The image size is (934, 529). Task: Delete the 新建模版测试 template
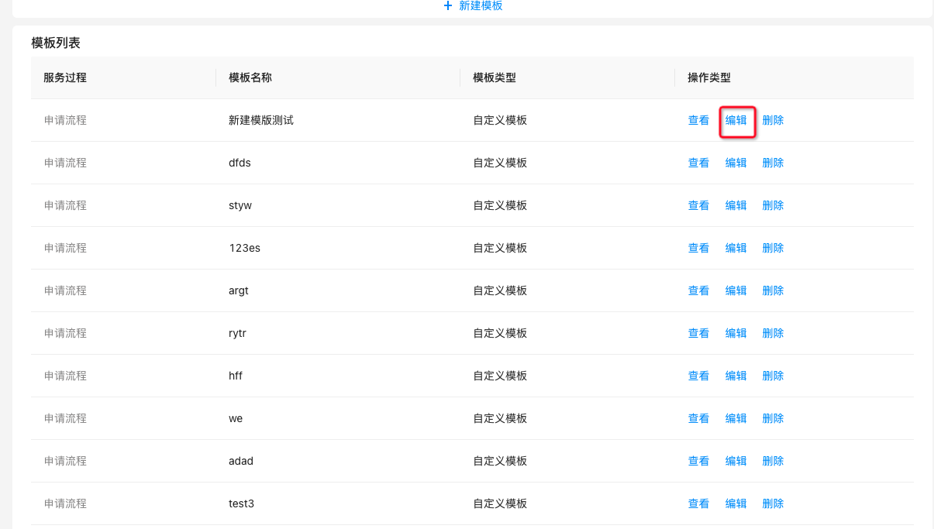[773, 120]
